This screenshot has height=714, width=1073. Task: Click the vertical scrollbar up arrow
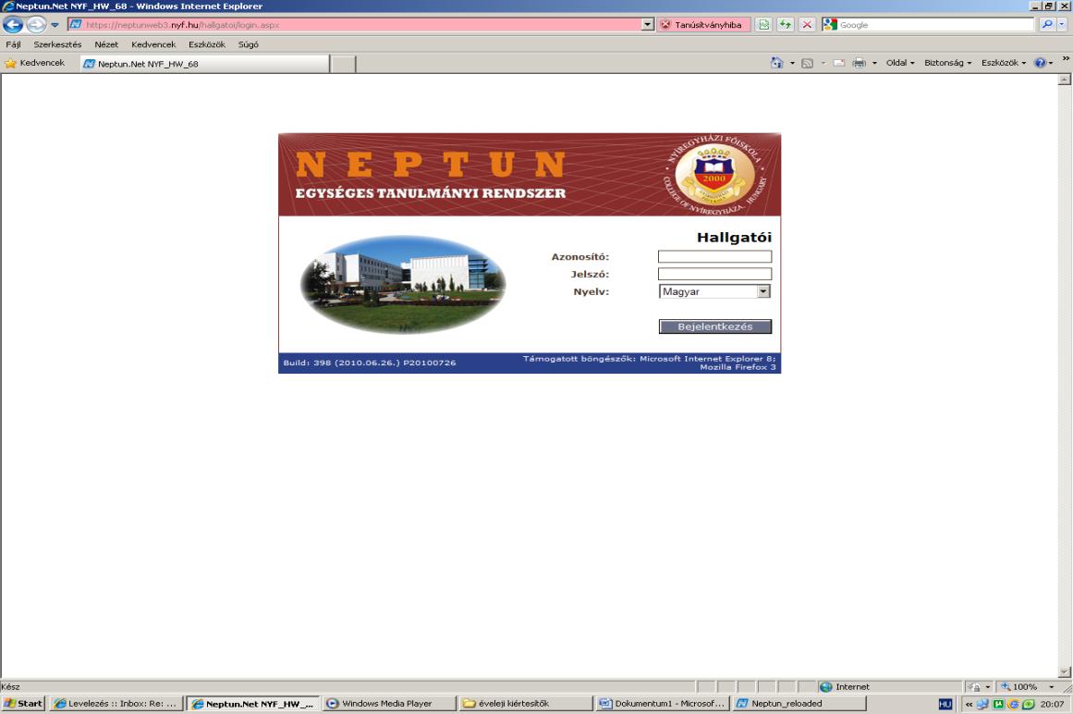(1064, 80)
